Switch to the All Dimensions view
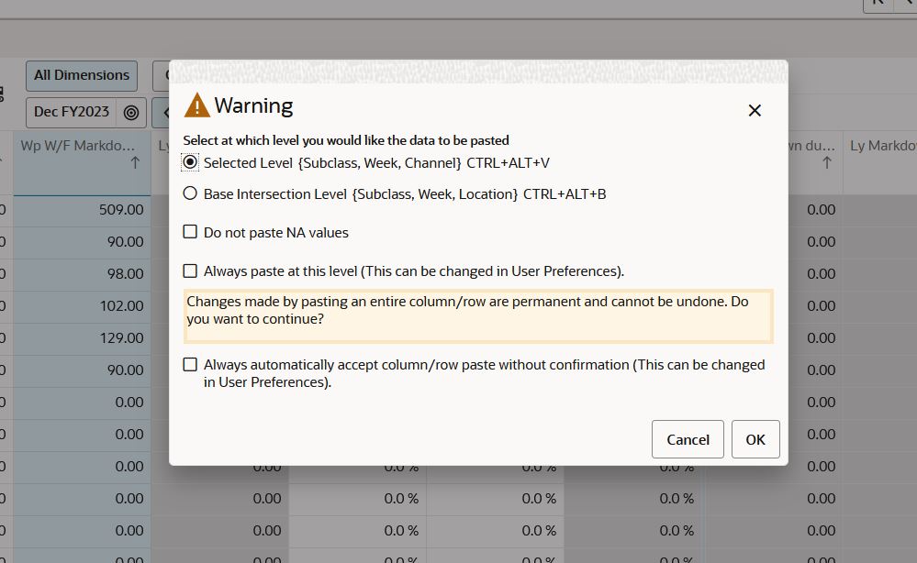The width and height of the screenshot is (917, 563). (81, 75)
